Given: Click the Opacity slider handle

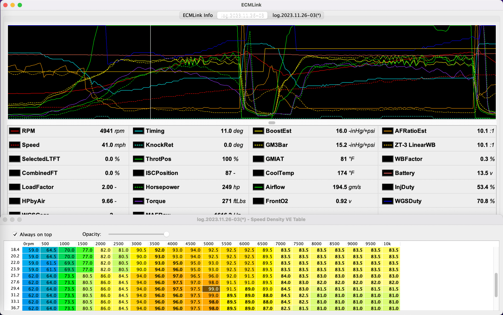Looking at the screenshot, I should tap(166, 234).
